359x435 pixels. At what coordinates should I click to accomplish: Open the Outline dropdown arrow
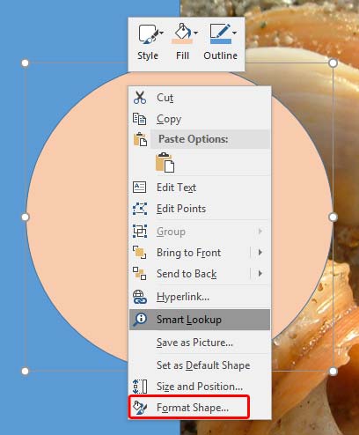(x=234, y=33)
